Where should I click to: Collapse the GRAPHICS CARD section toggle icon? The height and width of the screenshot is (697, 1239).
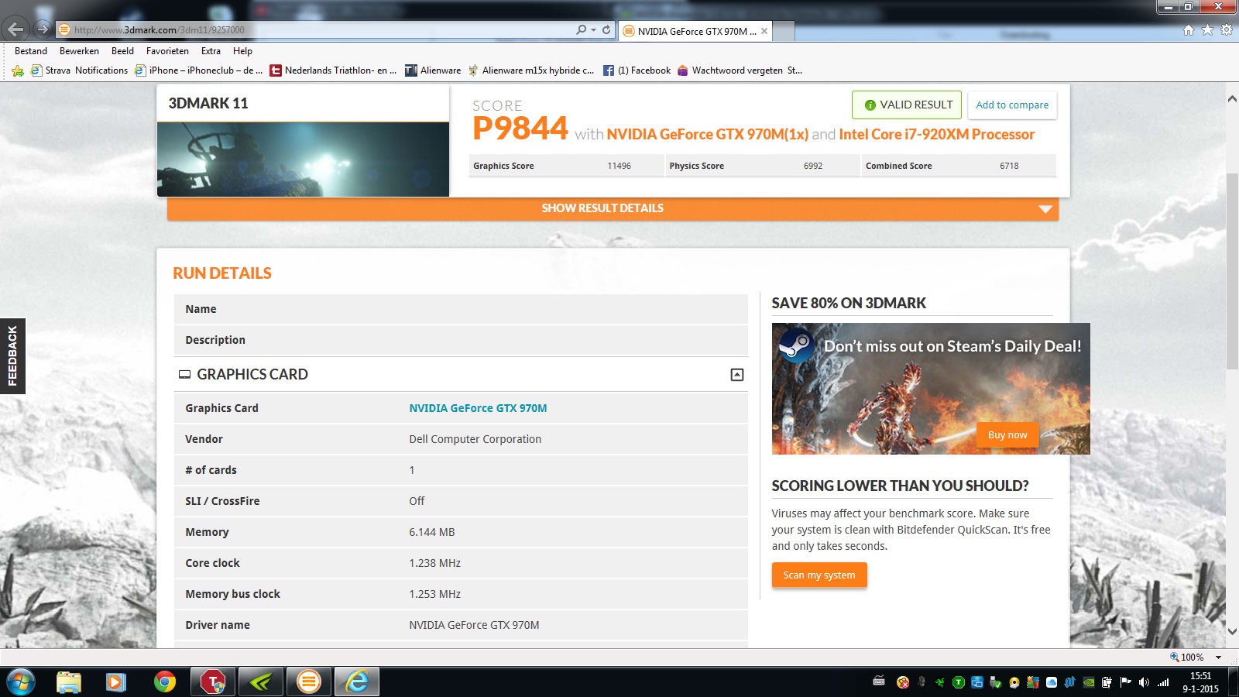click(737, 375)
